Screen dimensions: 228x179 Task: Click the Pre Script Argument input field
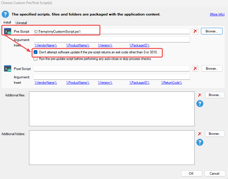pyautogui.click(x=112, y=40)
